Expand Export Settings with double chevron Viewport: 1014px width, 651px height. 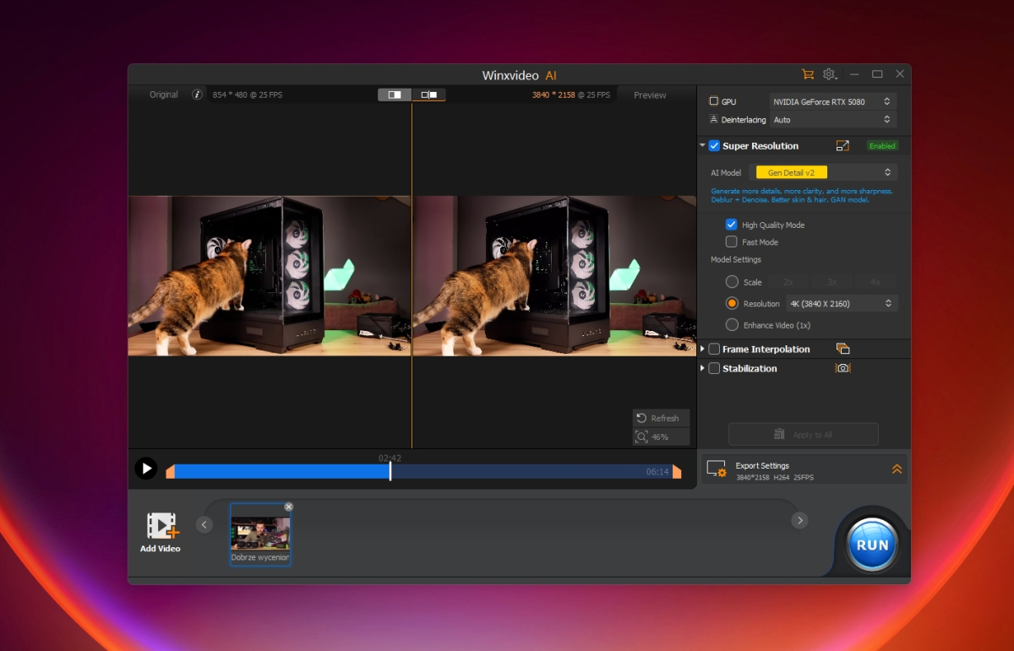click(x=897, y=469)
